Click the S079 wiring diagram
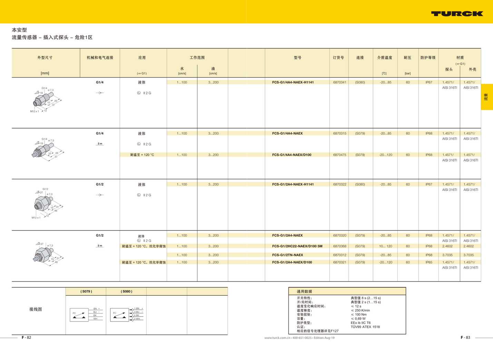 pyautogui.click(x=86, y=314)
